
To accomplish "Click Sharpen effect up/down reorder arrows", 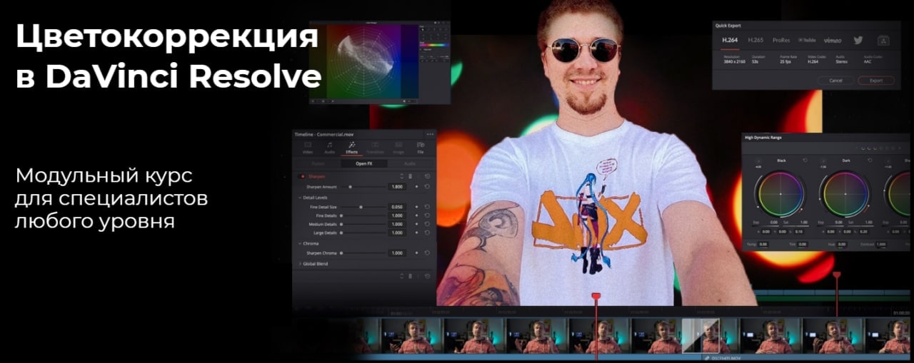I will (x=402, y=175).
